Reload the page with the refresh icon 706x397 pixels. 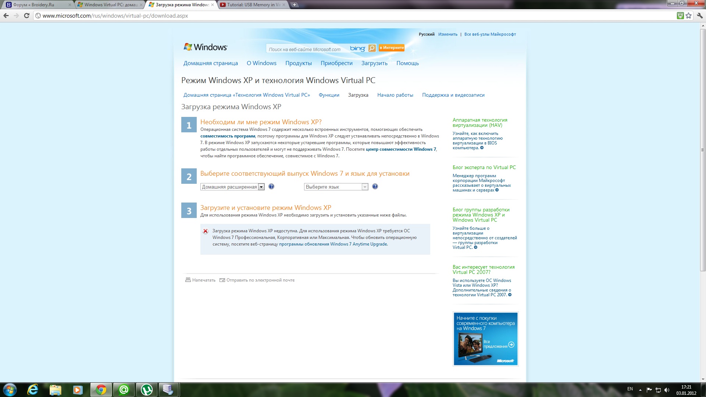point(26,15)
